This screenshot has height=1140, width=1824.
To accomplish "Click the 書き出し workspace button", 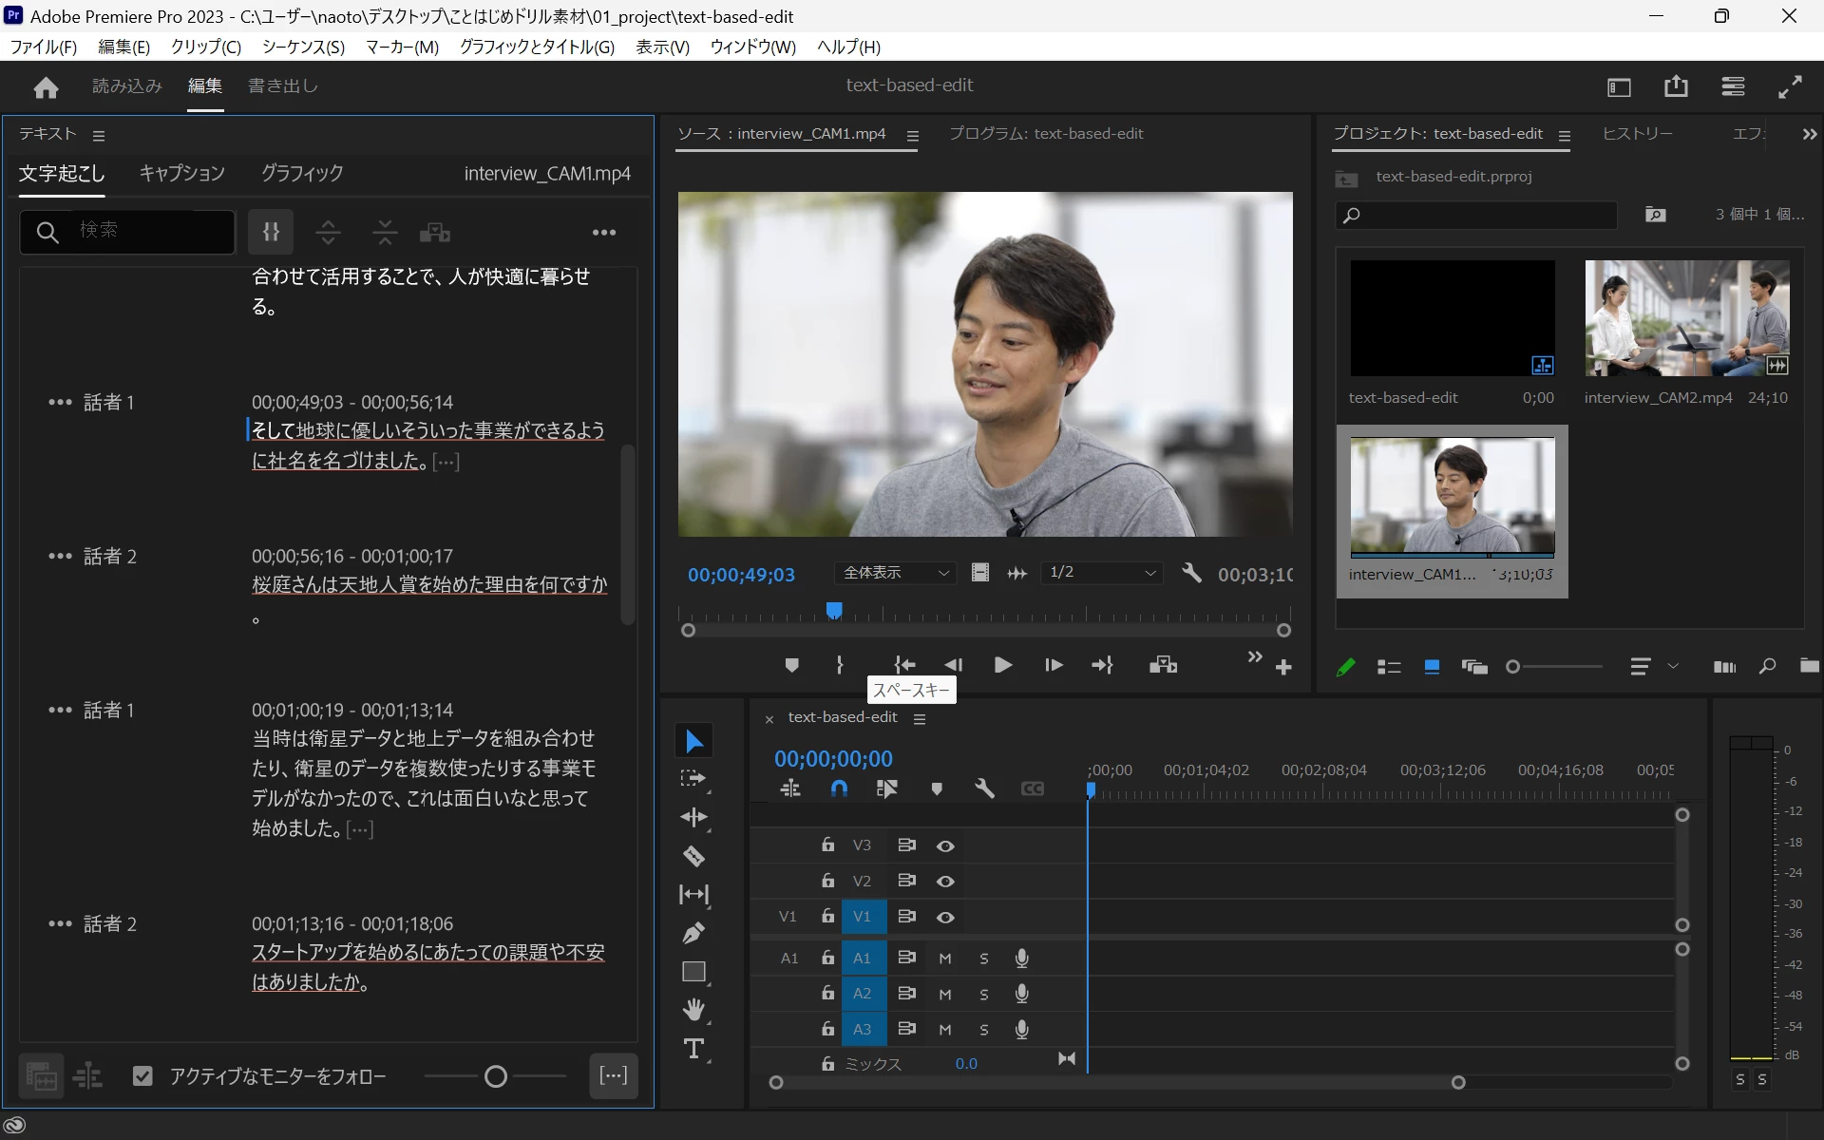I will coord(282,85).
